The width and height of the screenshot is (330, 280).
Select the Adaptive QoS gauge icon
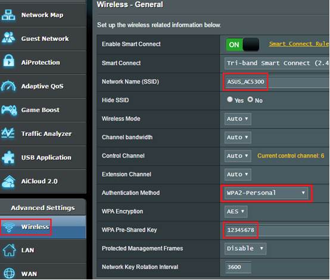pos(8,86)
